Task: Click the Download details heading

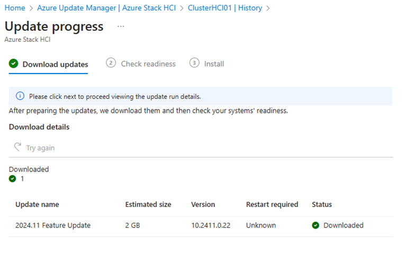Action: pyautogui.click(x=39, y=127)
